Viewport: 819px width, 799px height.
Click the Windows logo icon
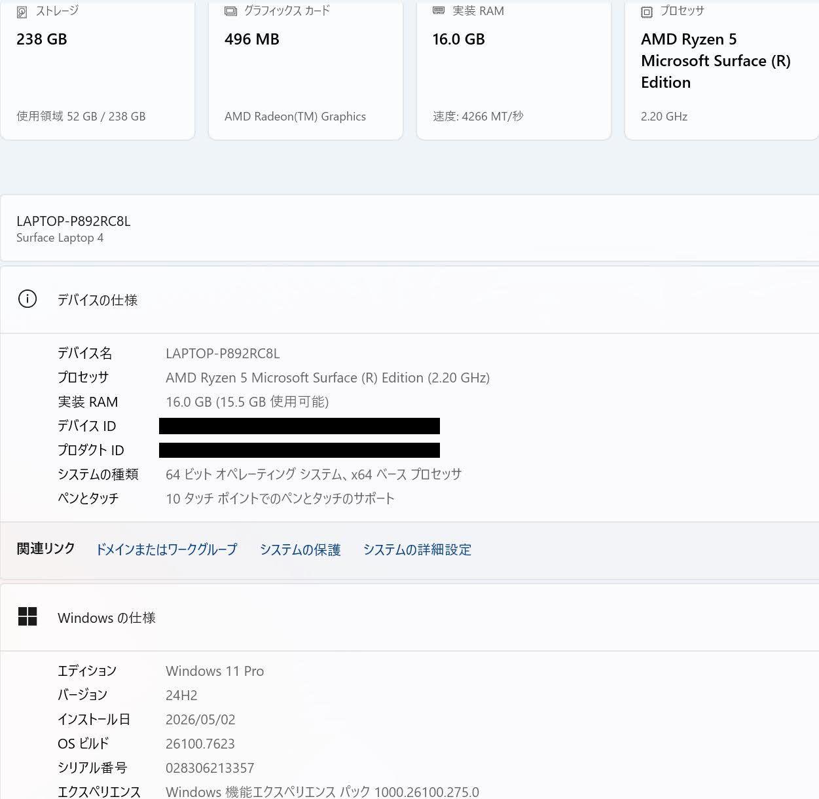click(x=27, y=616)
